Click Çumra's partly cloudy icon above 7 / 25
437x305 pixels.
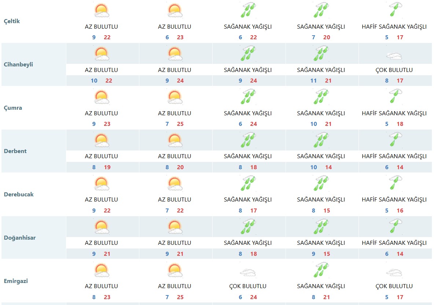pos(175,97)
